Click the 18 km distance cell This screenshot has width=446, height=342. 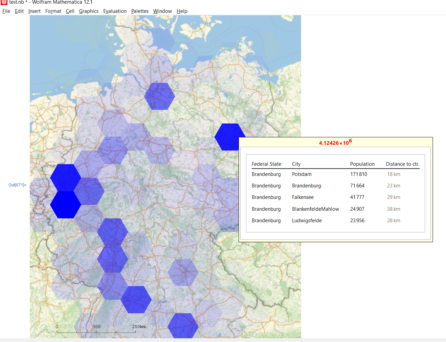(x=394, y=174)
